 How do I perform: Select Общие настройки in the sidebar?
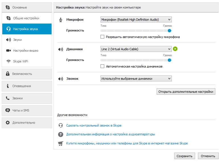(x=27, y=18)
